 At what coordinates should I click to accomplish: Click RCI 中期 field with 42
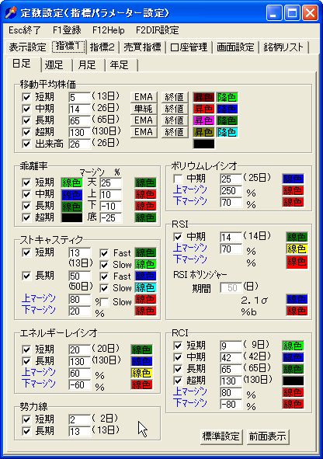click(231, 357)
